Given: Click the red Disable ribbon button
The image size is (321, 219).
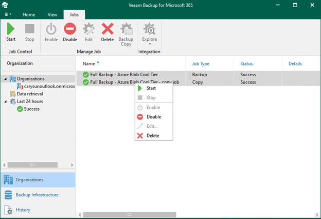Looking at the screenshot, I should point(70,32).
